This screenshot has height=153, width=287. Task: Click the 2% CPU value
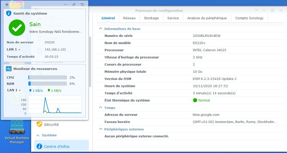72,78
